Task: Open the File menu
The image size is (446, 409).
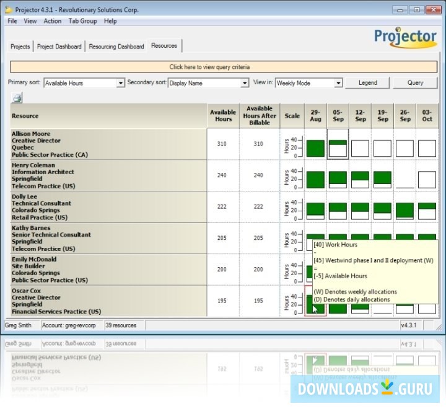Action: click(12, 21)
